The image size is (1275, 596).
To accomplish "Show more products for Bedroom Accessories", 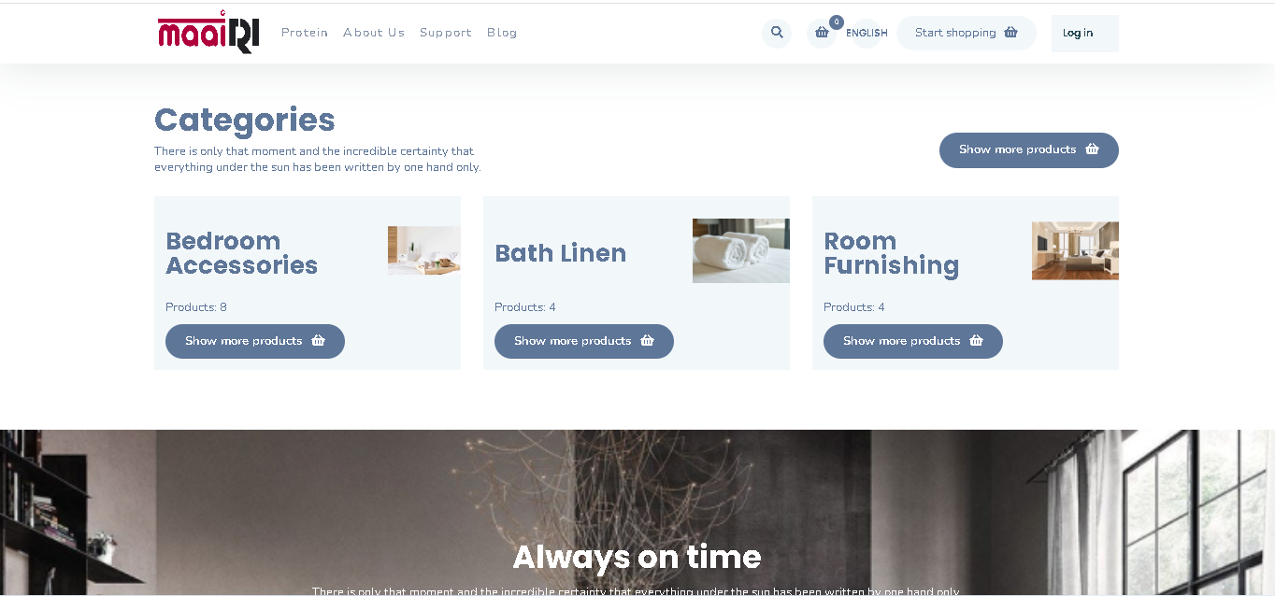I will [255, 341].
